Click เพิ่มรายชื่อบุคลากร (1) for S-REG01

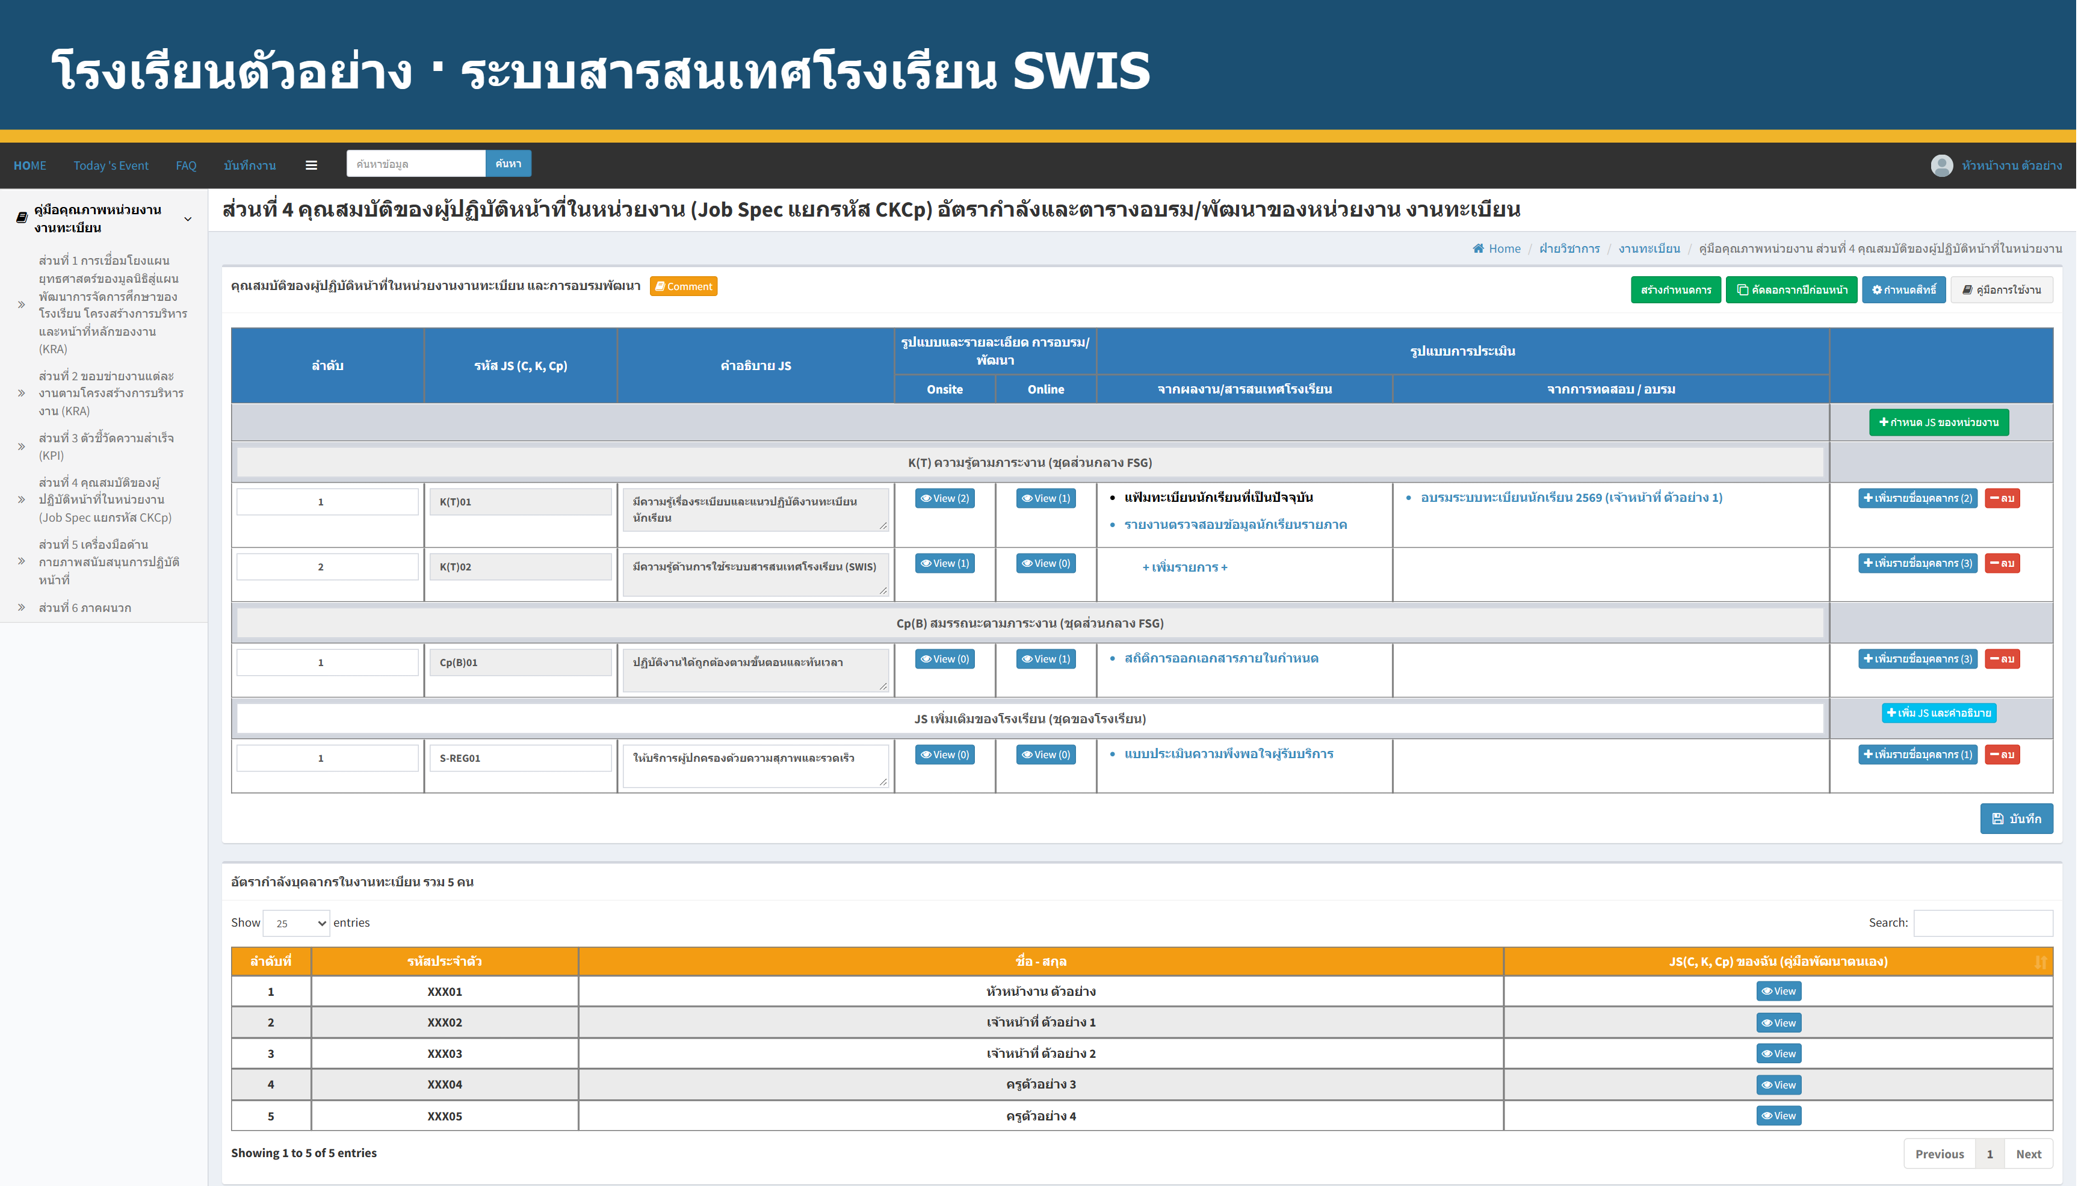point(1917,755)
